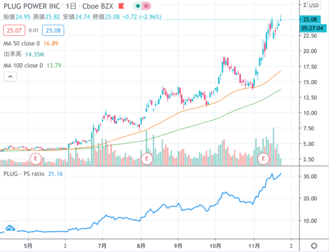Select the MA 50 close indicator legend
The image size is (329, 252).
pyautogui.click(x=21, y=43)
